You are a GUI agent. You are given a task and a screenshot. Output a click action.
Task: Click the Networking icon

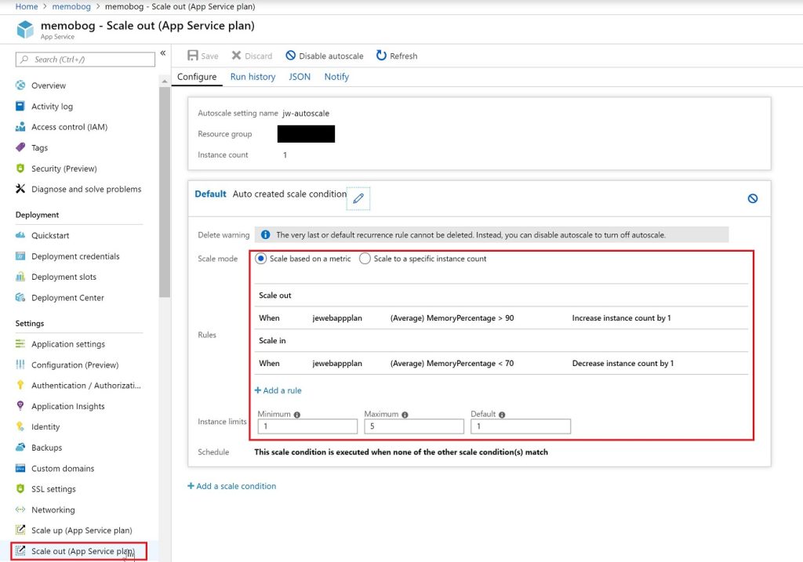tap(20, 509)
